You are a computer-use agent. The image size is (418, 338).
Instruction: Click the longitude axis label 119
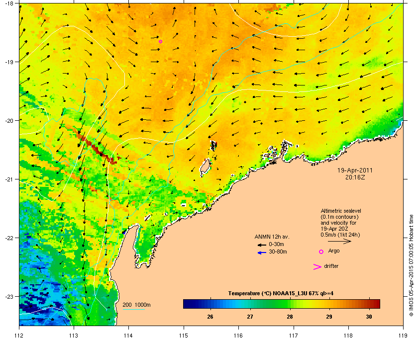(x=403, y=336)
